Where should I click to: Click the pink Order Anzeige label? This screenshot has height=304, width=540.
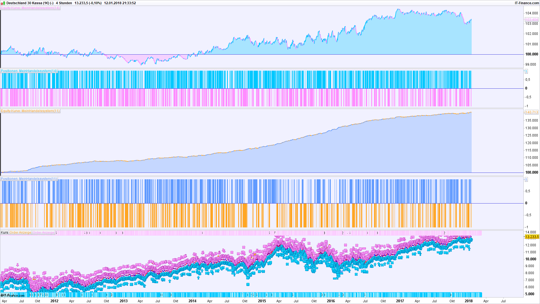[43, 233]
